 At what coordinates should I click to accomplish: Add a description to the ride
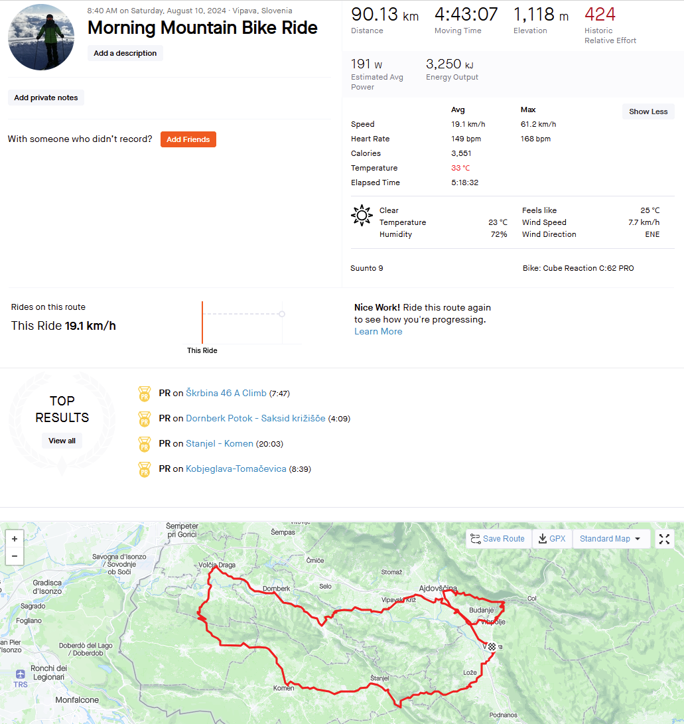coord(125,53)
